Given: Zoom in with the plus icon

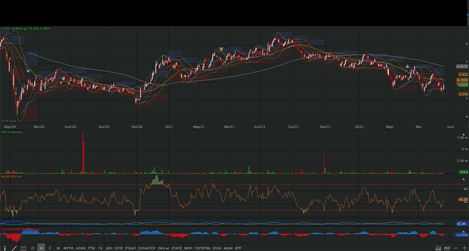Looking at the screenshot, I should [x=464, y=248].
